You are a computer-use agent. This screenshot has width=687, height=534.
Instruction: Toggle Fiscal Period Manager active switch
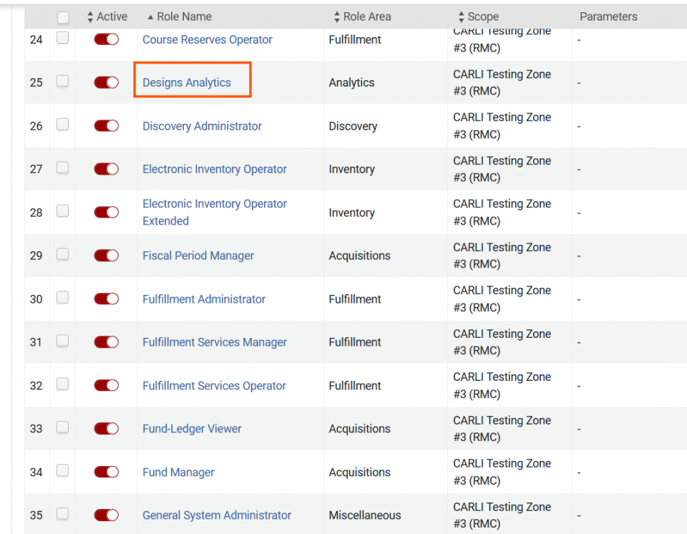(x=106, y=256)
